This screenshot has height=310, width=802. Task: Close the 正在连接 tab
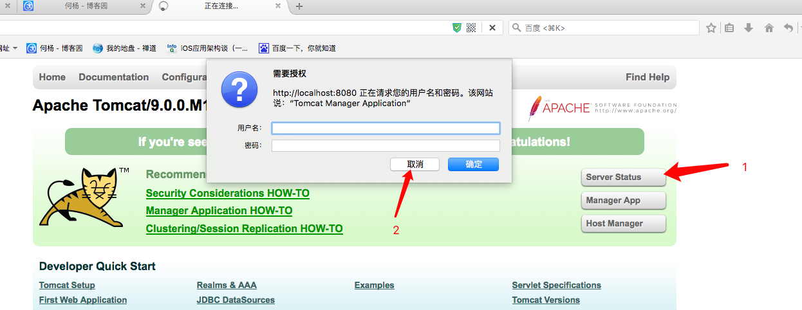click(x=278, y=6)
